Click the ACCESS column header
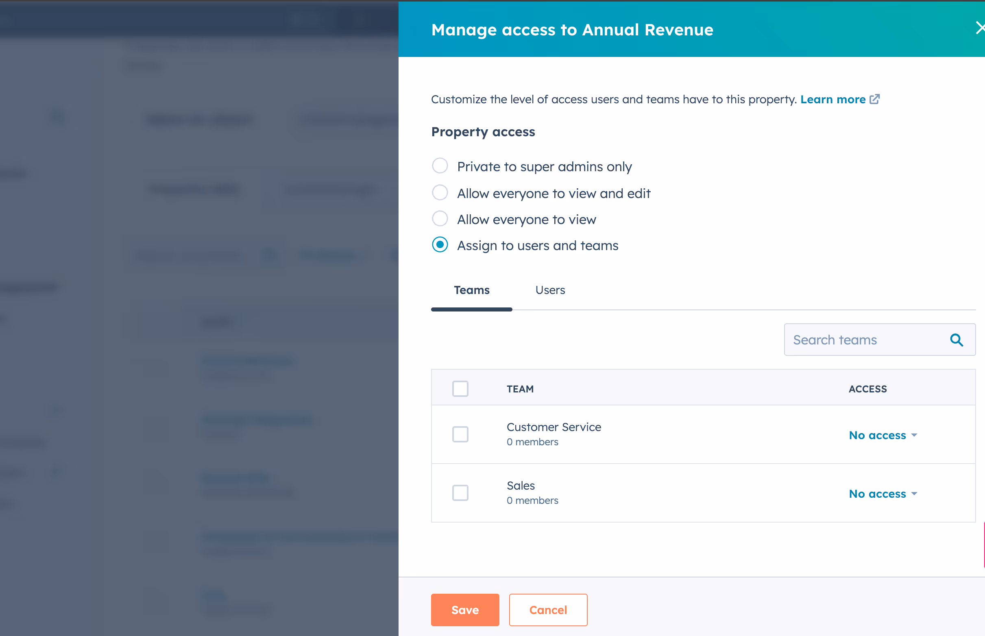Image resolution: width=985 pixels, height=636 pixels. point(868,389)
